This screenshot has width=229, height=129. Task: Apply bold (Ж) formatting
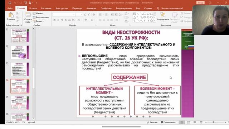pos(54,20)
